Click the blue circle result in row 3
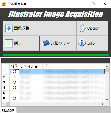111x113 pixels. click(14, 82)
